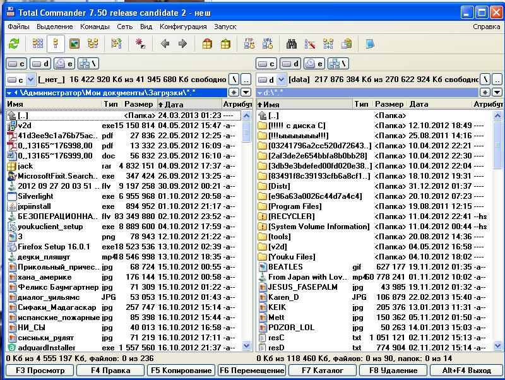Click the URL new FTP connection icon

pos(268,44)
